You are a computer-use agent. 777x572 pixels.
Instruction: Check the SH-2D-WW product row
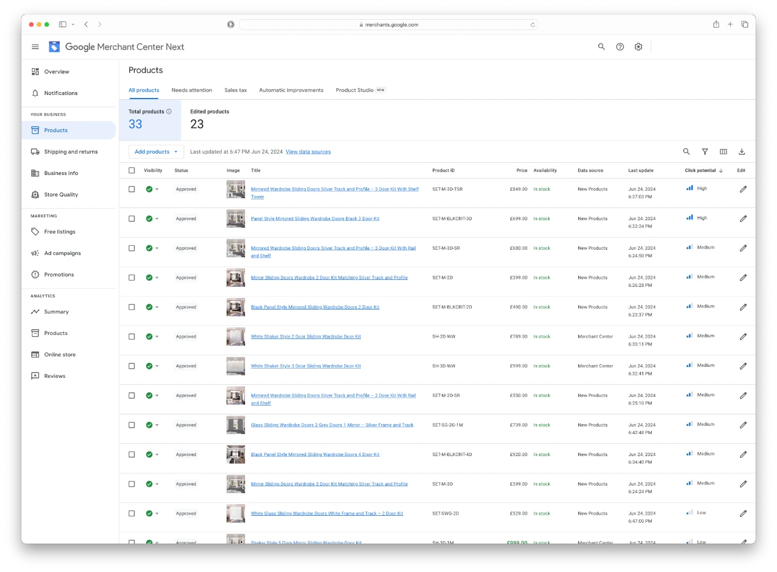(x=132, y=337)
